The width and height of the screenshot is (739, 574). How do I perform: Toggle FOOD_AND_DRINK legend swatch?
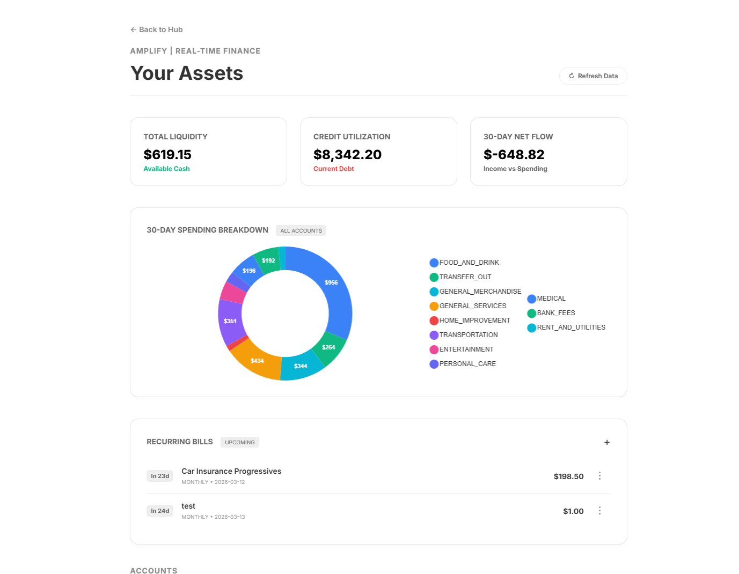434,263
